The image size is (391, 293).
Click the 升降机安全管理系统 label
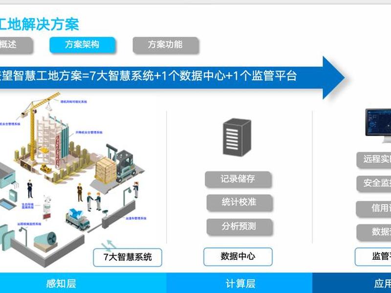(89, 132)
